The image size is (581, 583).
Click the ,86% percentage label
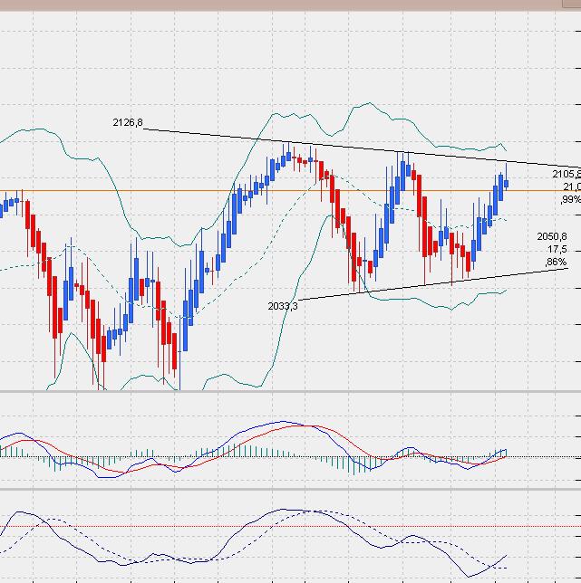coord(557,262)
